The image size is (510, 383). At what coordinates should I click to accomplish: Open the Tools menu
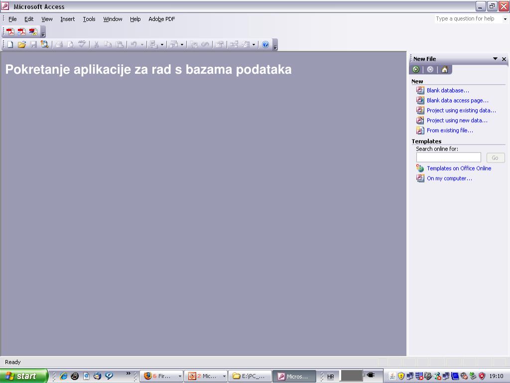coord(89,19)
